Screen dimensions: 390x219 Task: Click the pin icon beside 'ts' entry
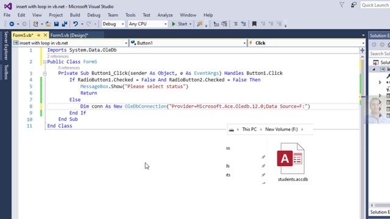pyautogui.click(x=263, y=175)
